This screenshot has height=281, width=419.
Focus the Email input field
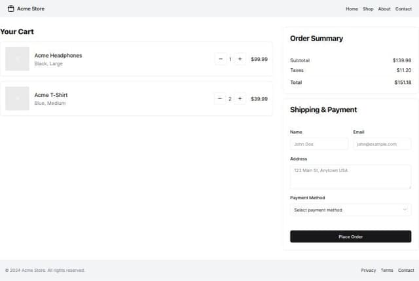coord(382,144)
